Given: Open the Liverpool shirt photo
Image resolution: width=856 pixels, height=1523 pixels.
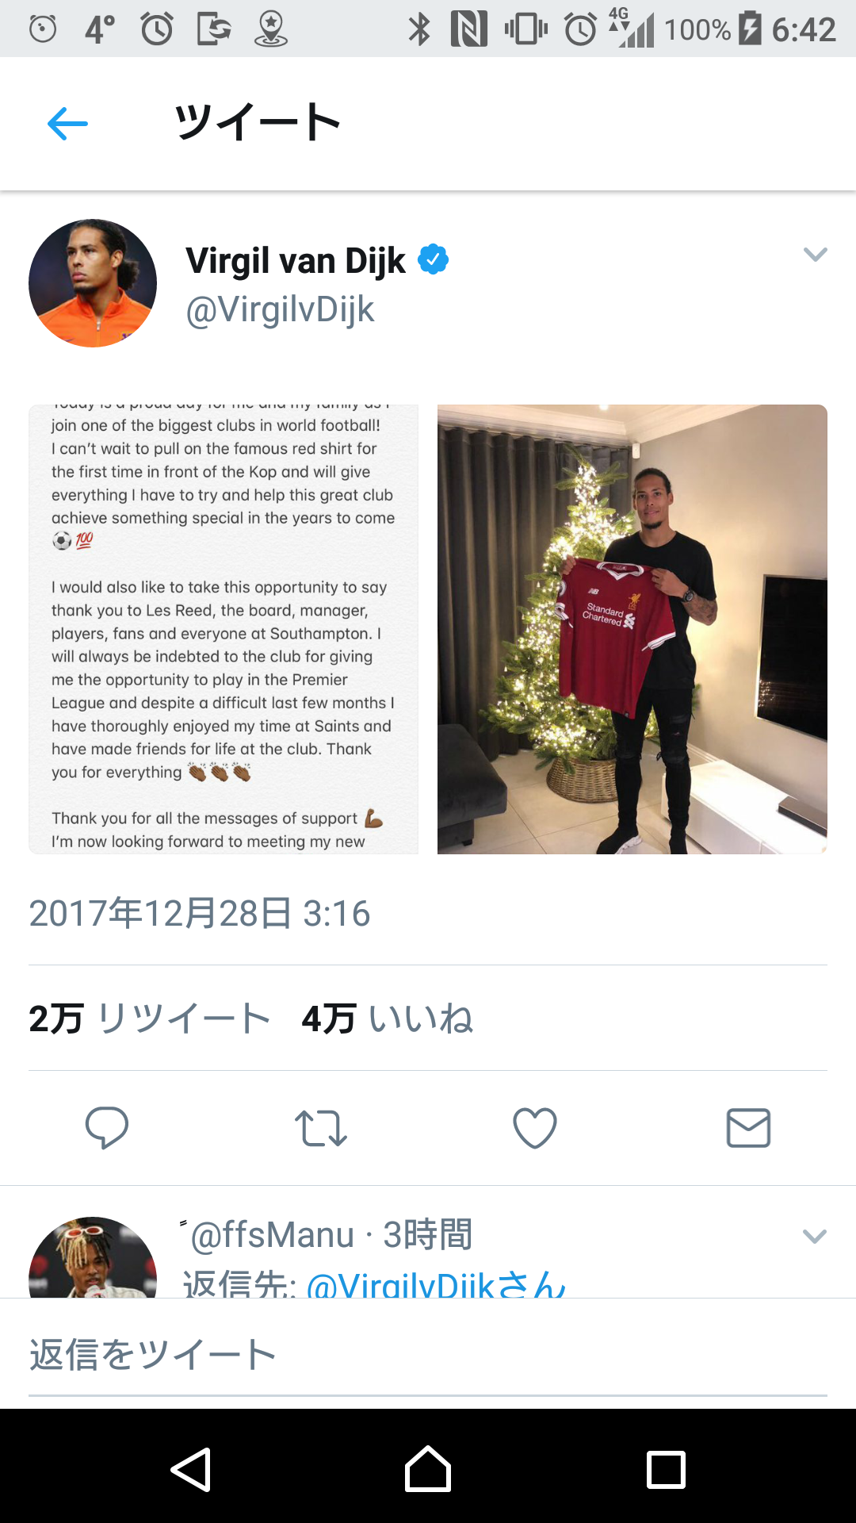Looking at the screenshot, I should [x=632, y=629].
